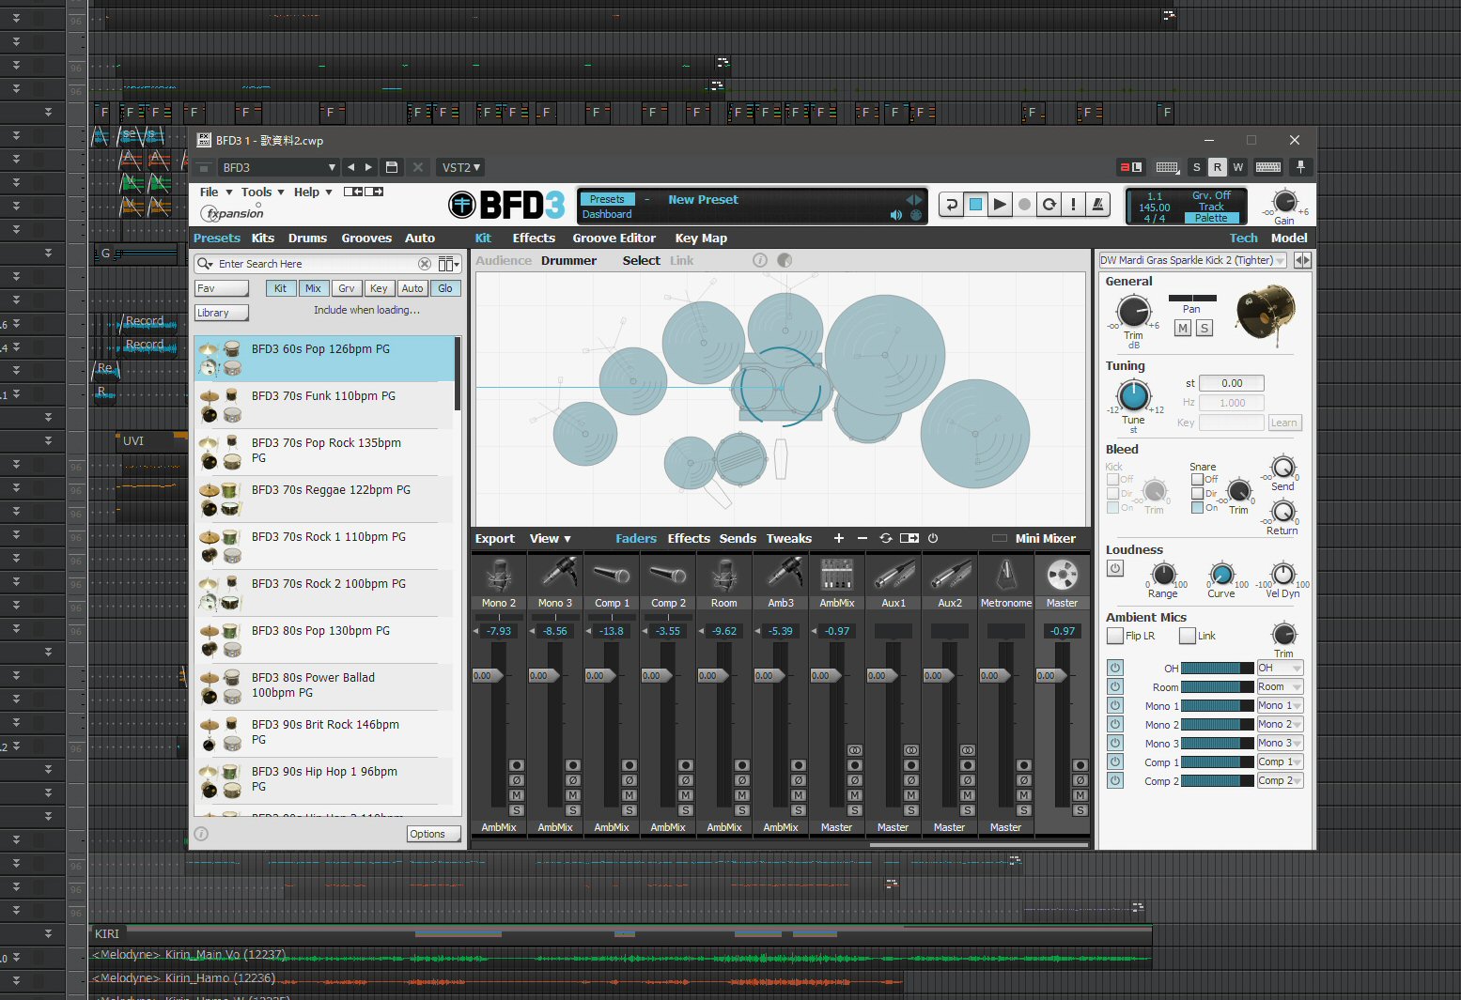1461x1000 pixels.
Task: Click the mixer refresh arrows icon
Action: point(886,538)
